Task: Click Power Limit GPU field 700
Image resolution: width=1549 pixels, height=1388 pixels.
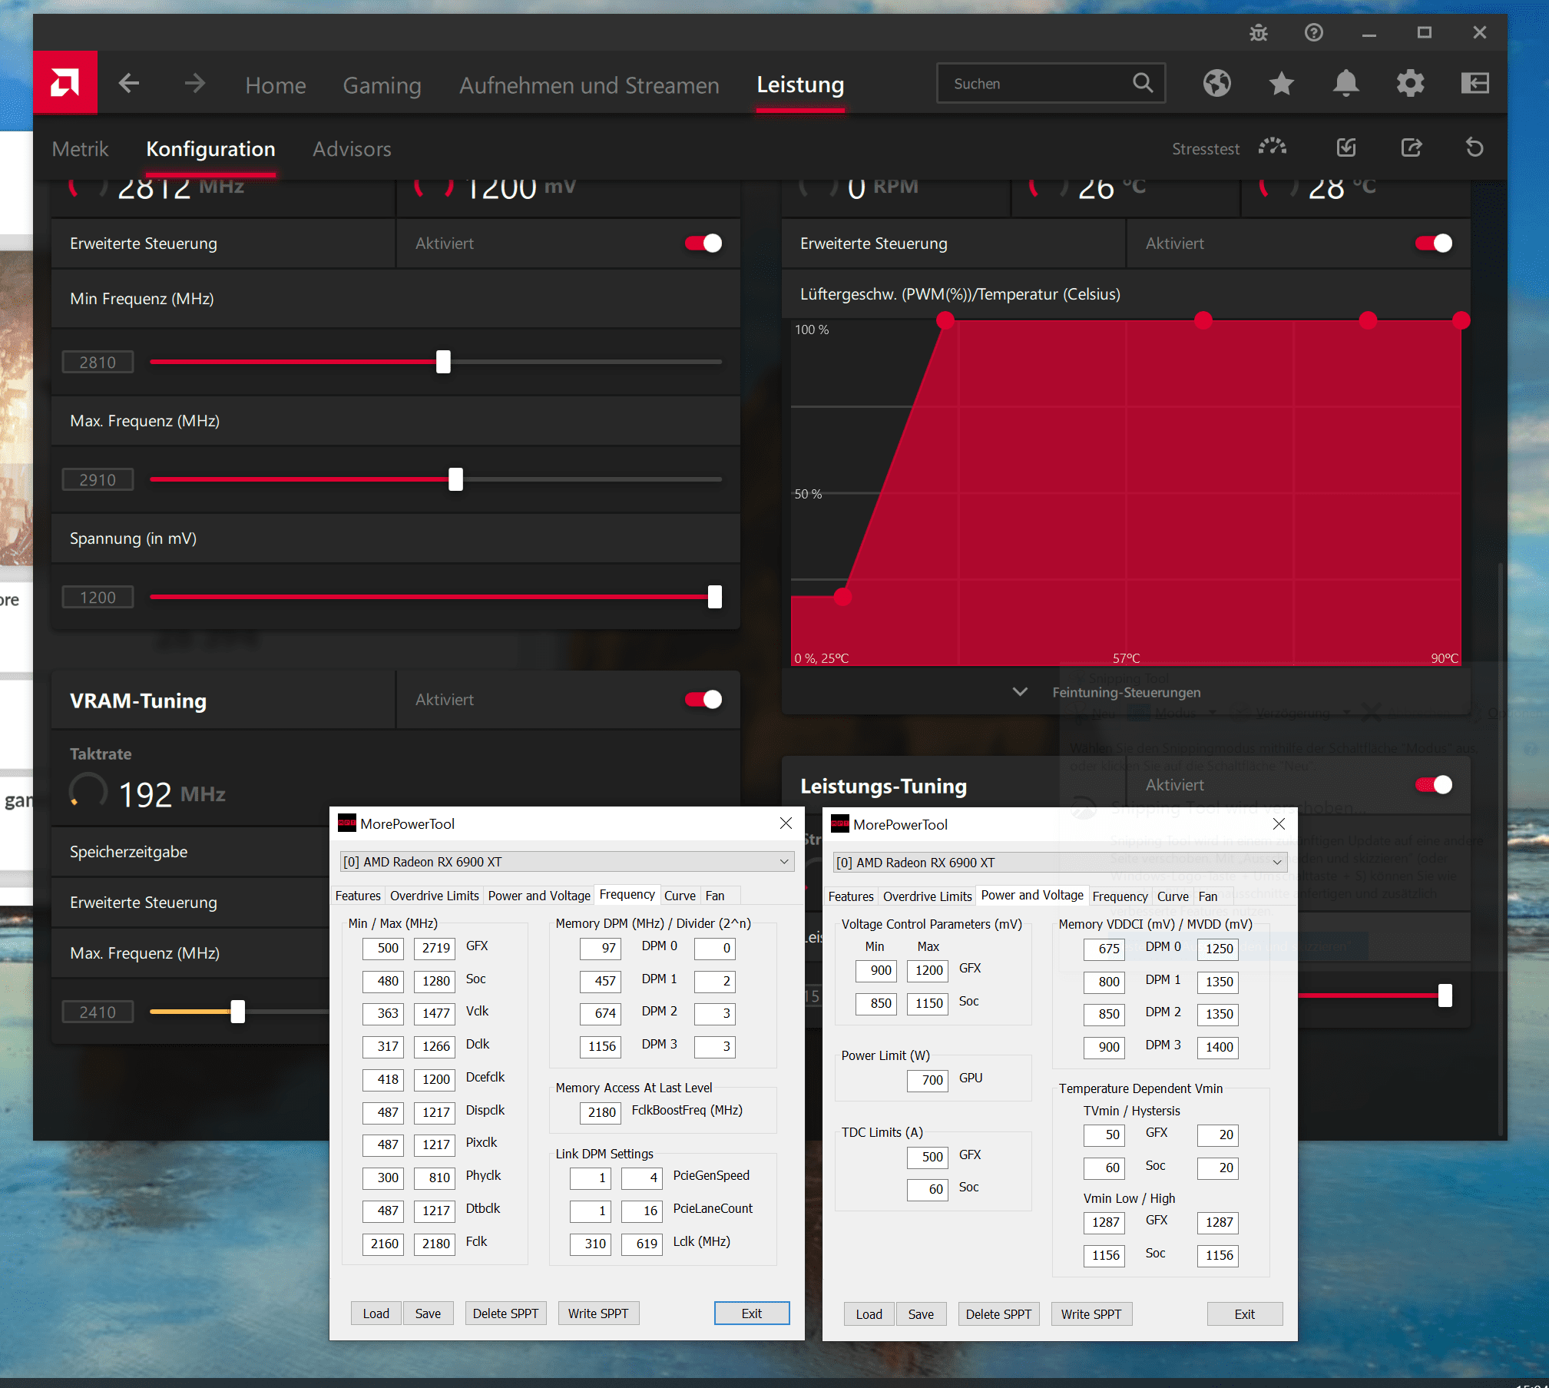Action: pos(927,1080)
